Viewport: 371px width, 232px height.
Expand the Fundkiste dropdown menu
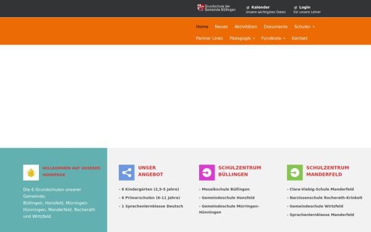(x=273, y=38)
